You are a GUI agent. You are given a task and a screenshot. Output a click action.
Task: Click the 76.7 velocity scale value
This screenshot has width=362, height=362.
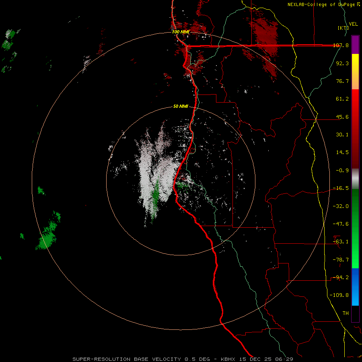point(342,81)
